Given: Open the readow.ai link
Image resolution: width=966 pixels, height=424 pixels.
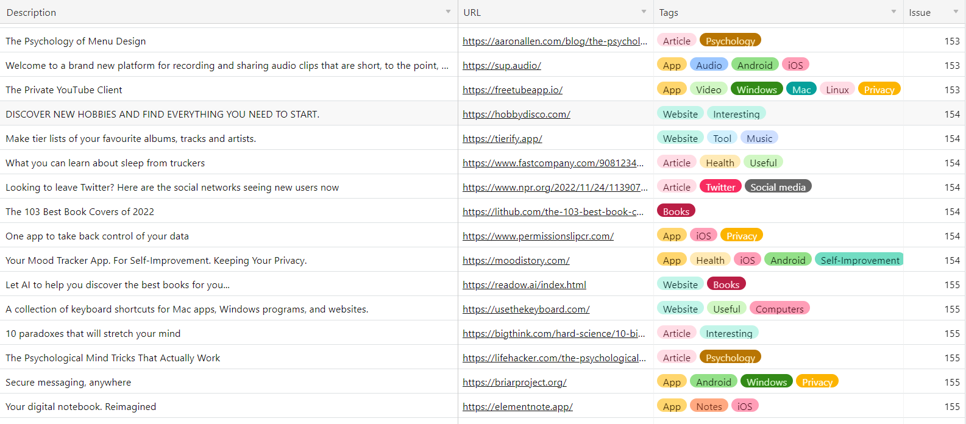Looking at the screenshot, I should [524, 284].
